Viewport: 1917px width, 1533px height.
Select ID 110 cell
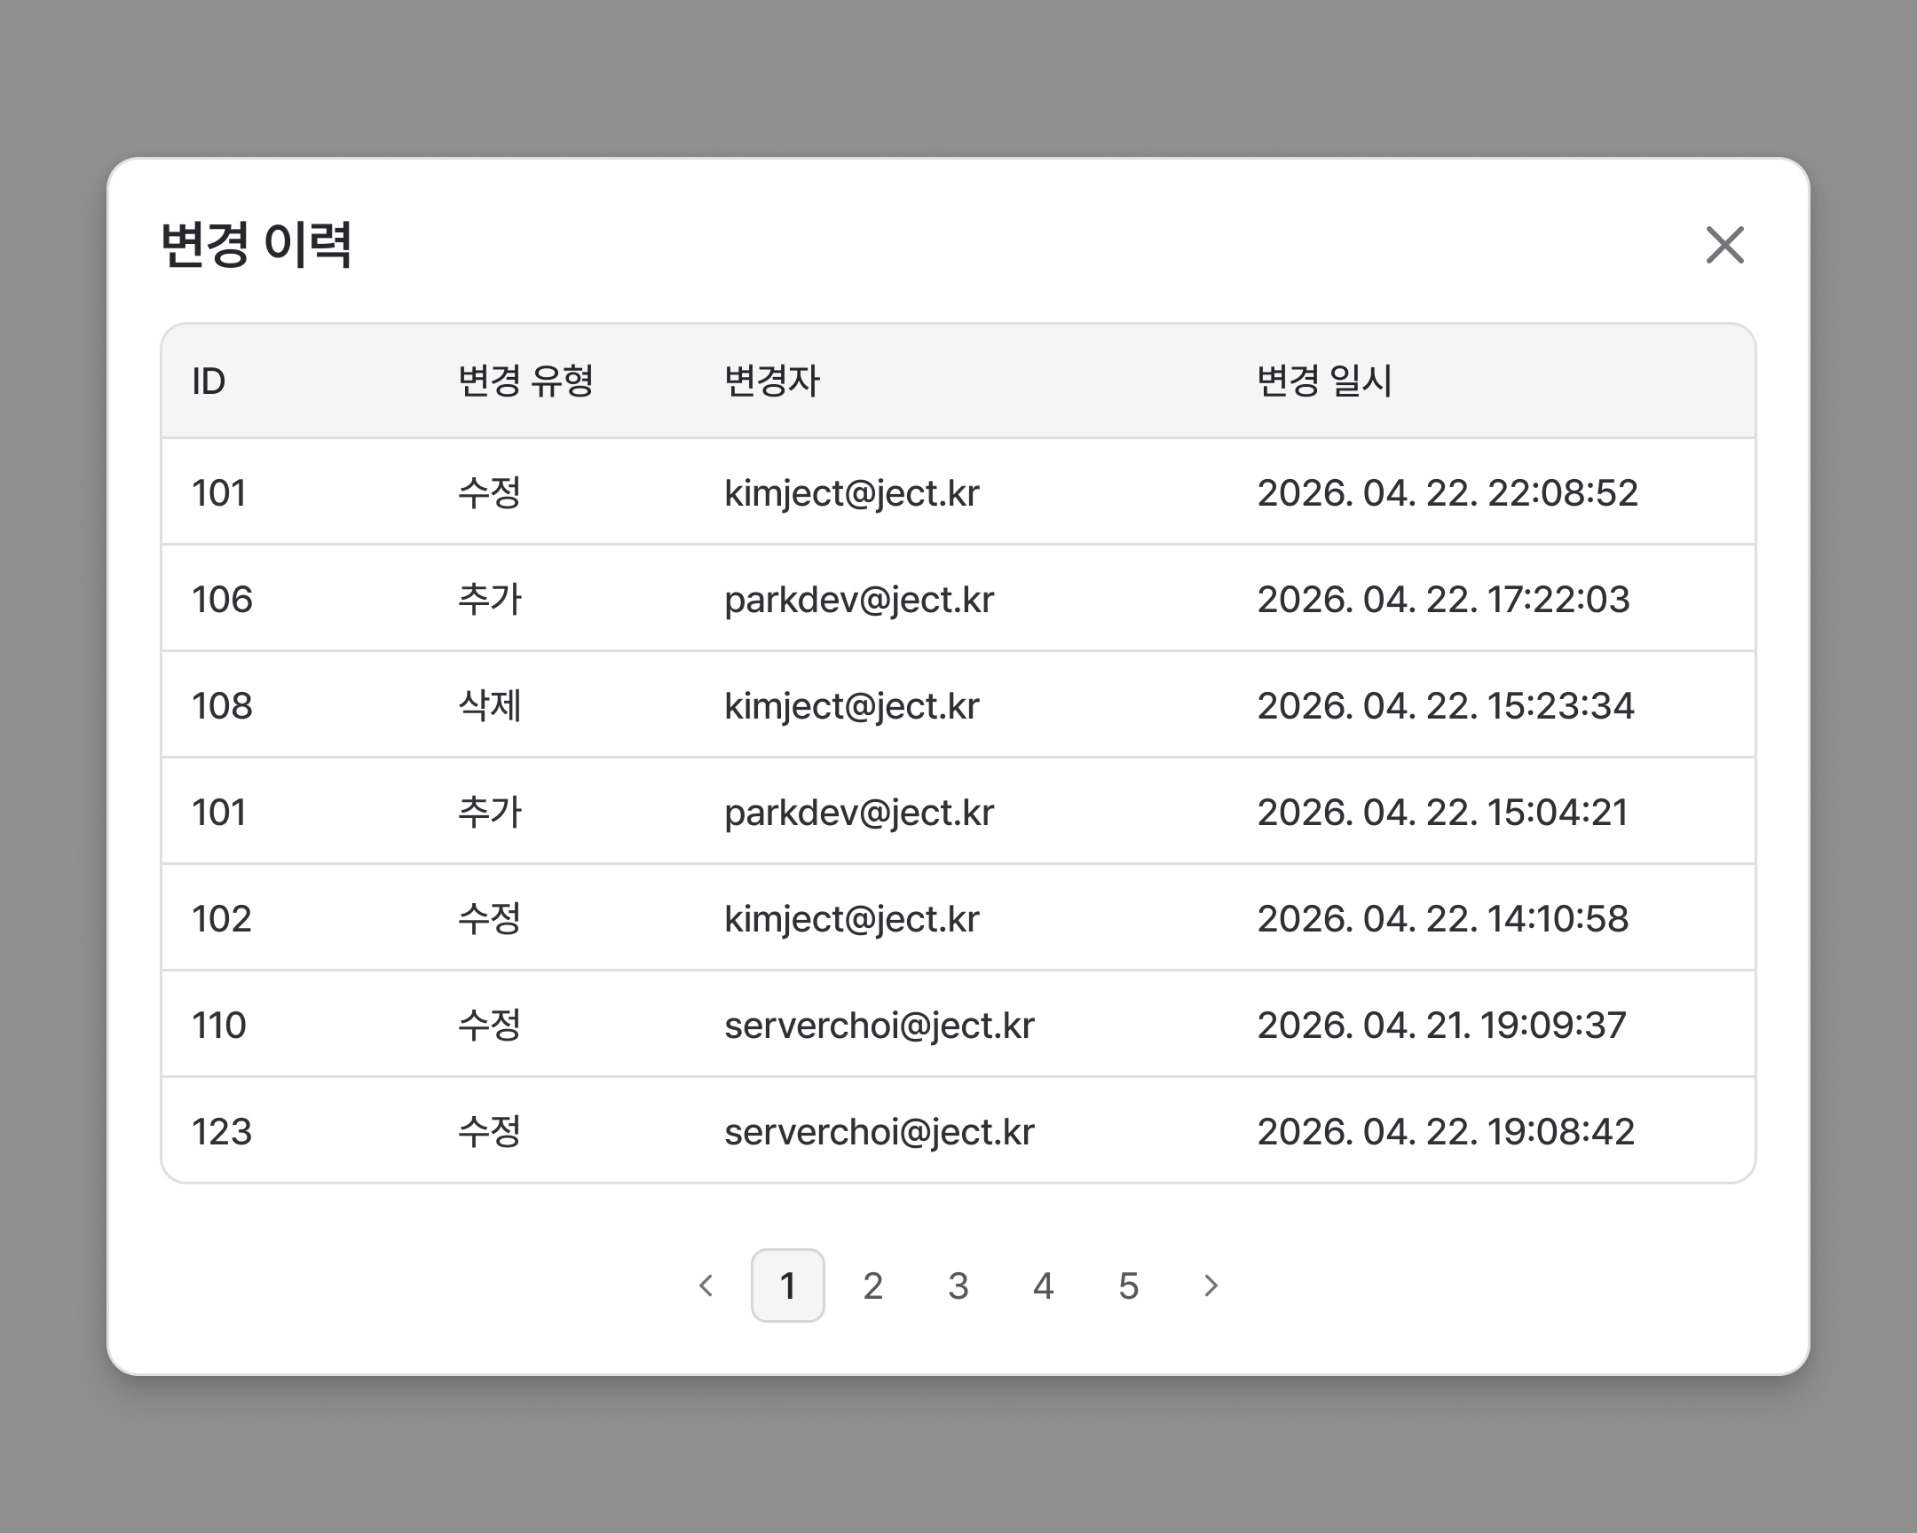[218, 1026]
